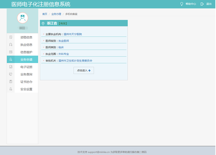Viewport: 216px width, 155px height.
Task: Go to 首页 in the breadcrumb
Action: pyautogui.click(x=44, y=14)
